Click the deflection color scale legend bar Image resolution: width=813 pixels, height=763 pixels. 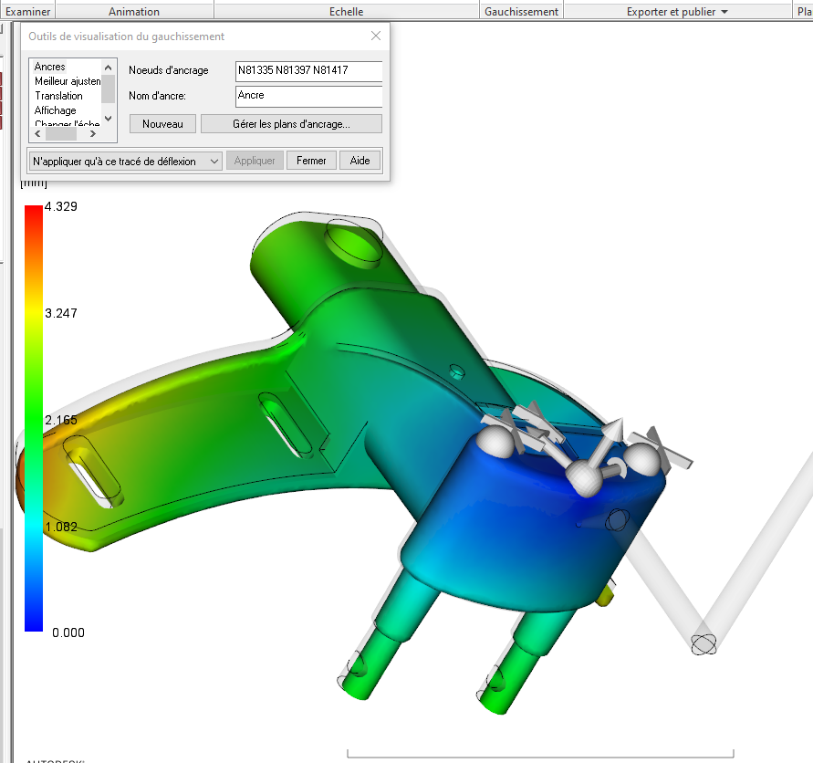click(34, 418)
